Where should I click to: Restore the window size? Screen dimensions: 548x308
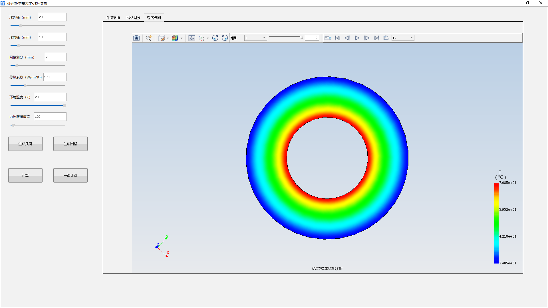click(528, 3)
